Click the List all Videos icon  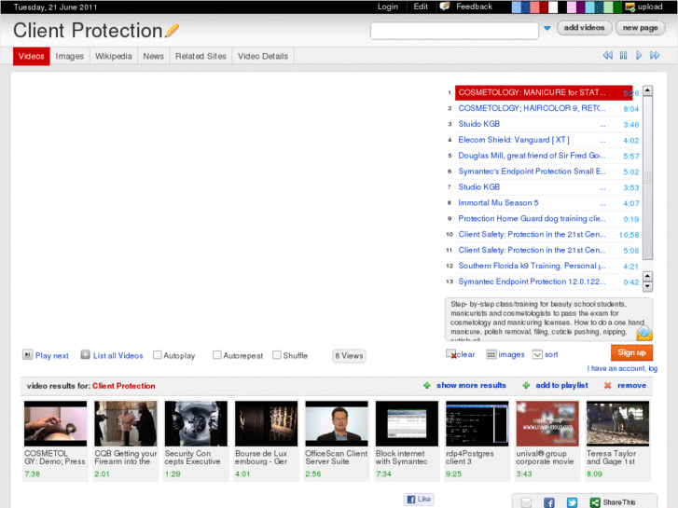[x=85, y=355]
